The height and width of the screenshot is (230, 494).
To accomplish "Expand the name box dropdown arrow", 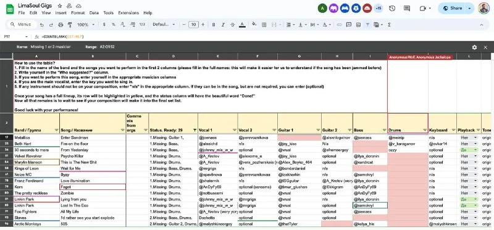I will point(26,37).
